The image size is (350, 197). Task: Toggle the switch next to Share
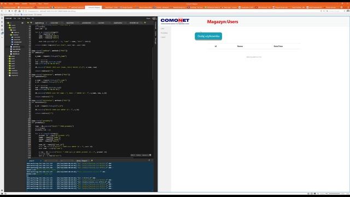coord(154,18)
